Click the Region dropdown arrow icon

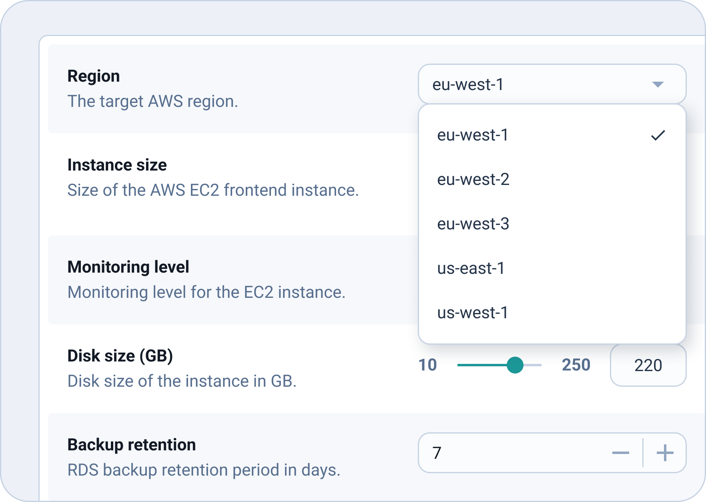tap(658, 84)
